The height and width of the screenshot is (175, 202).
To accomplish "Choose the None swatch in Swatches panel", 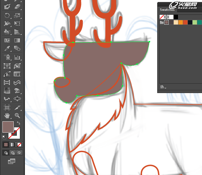I will click(x=162, y=17).
